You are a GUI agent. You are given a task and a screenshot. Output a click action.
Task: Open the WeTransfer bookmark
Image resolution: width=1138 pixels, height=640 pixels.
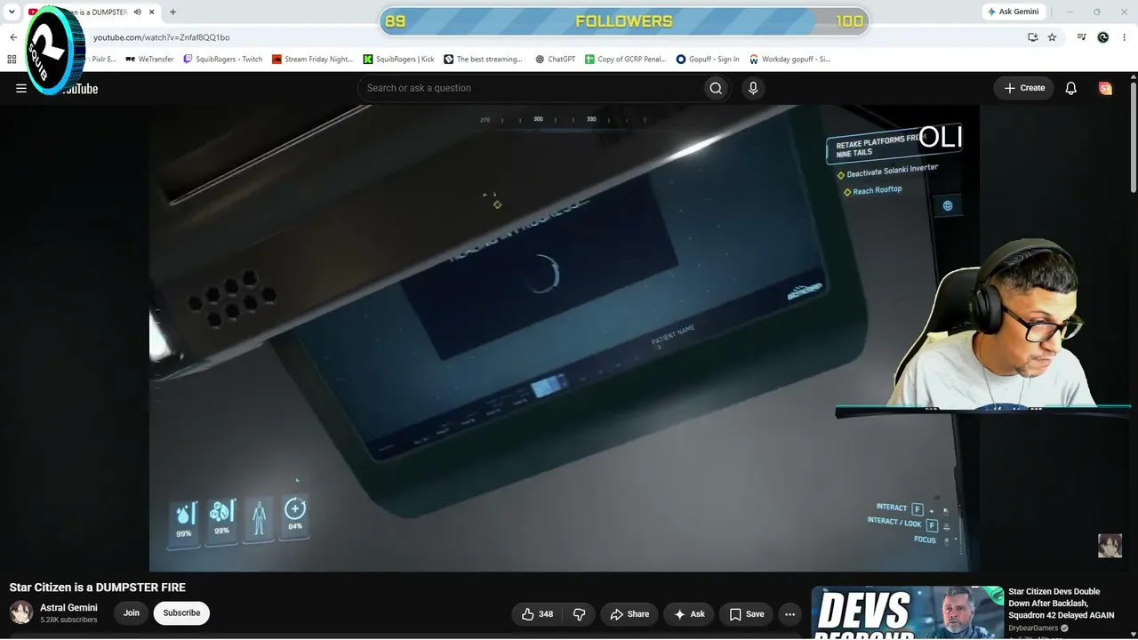[x=149, y=60]
